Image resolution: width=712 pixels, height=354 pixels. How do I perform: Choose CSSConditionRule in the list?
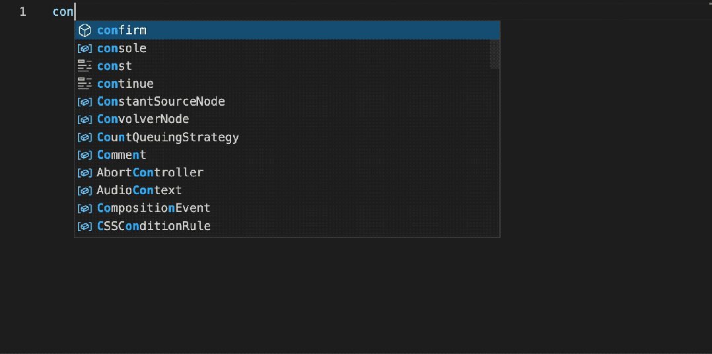point(153,226)
